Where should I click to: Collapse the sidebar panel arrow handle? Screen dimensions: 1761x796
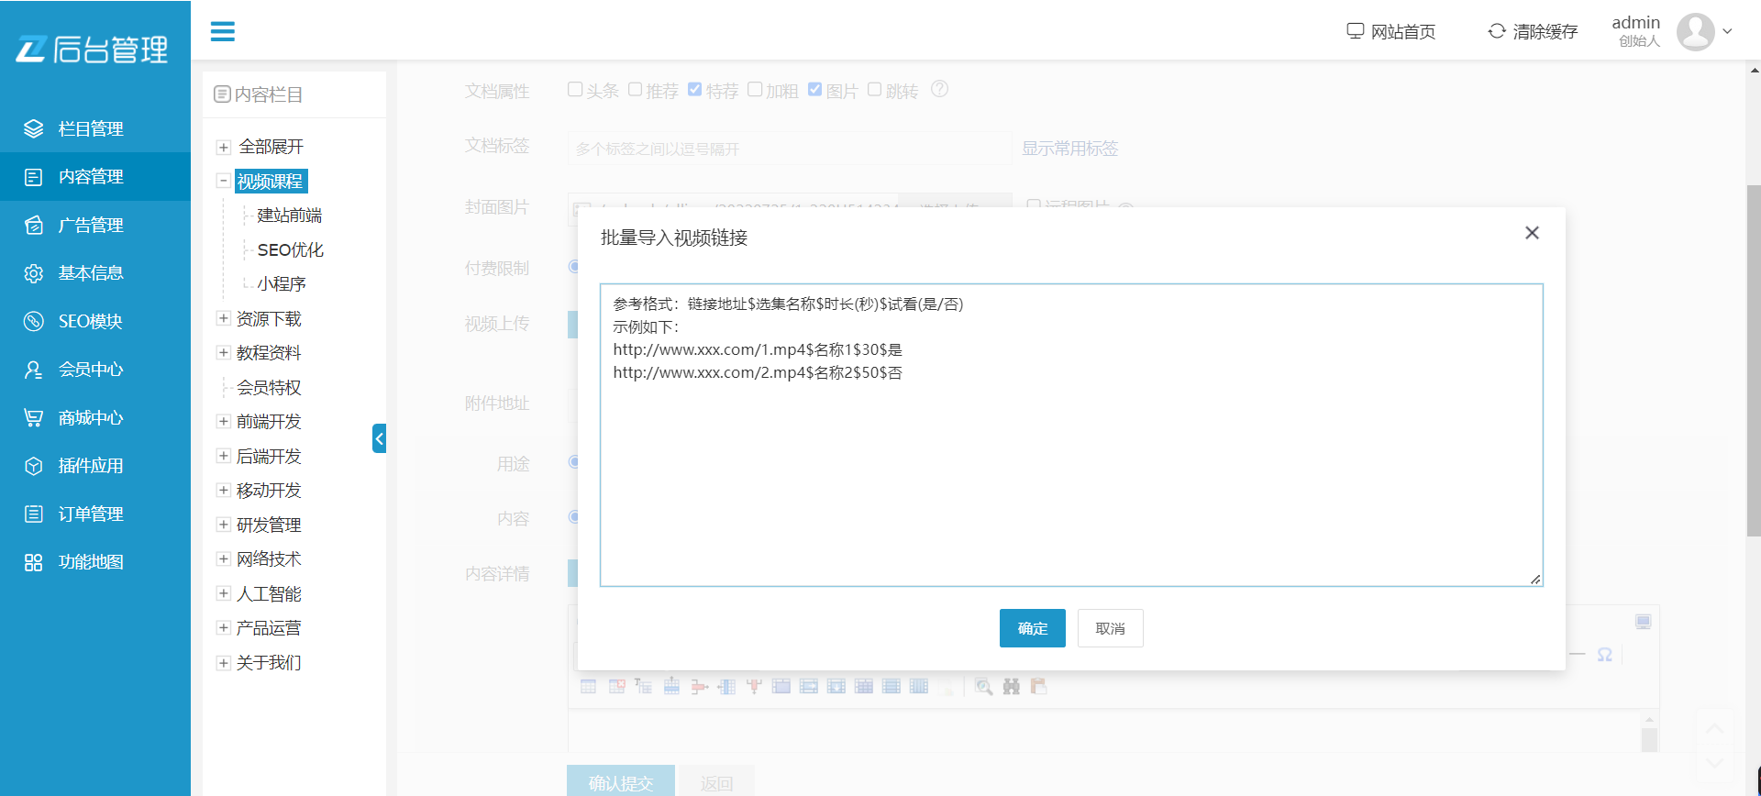pos(379,438)
